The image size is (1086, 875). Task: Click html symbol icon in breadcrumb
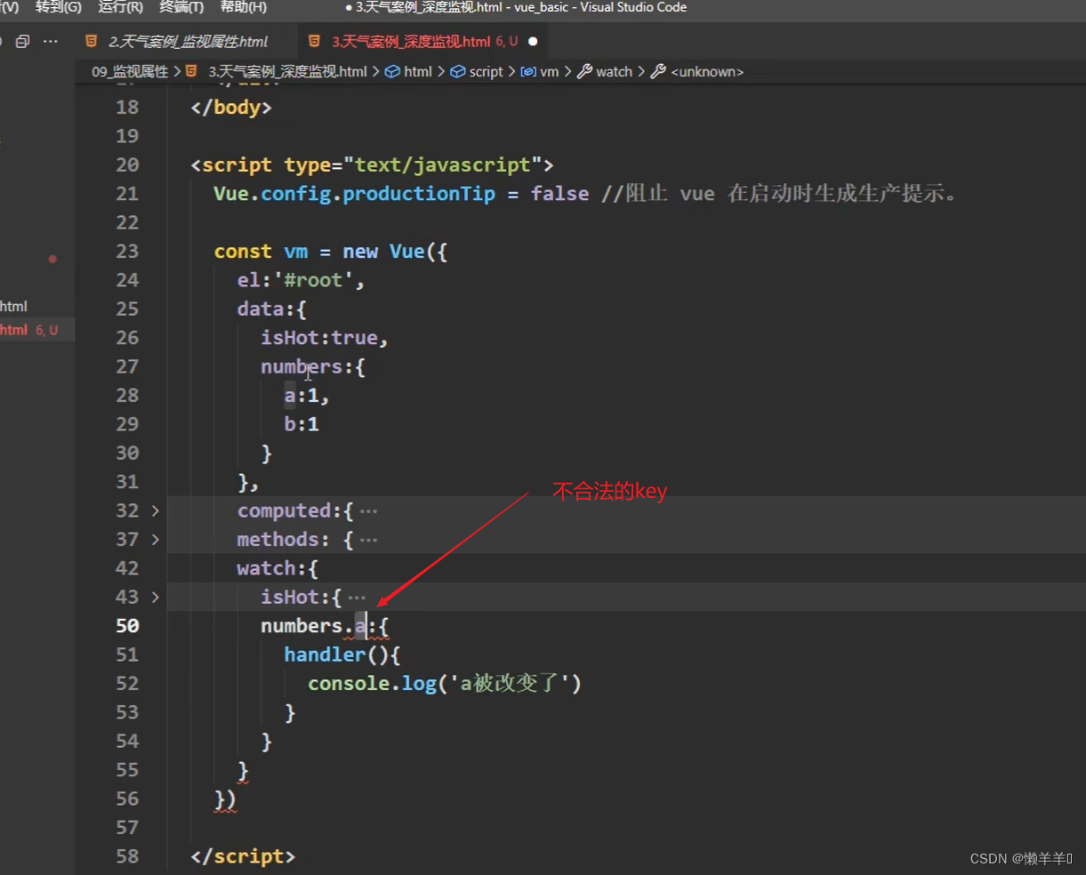[x=392, y=72]
